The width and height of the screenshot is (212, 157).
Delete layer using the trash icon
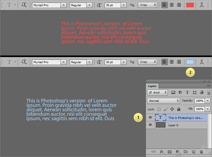point(201,152)
